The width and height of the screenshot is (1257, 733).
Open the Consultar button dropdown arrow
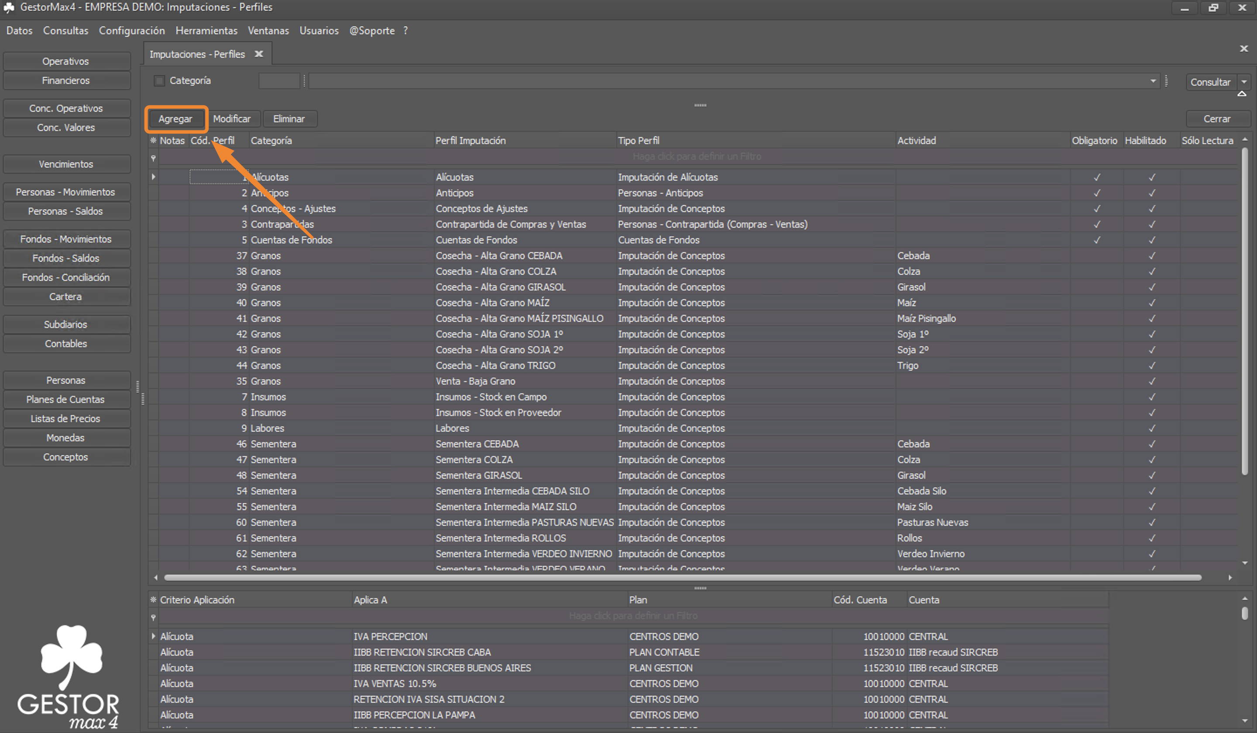click(1244, 82)
